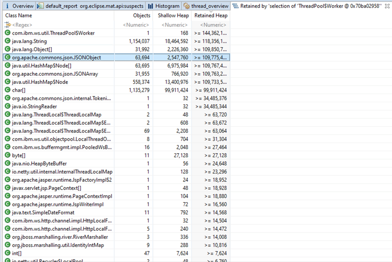The height and width of the screenshot is (262, 392).
Task: Click class icon of InternalThreadLocalMap row
Action: (x=8, y=172)
